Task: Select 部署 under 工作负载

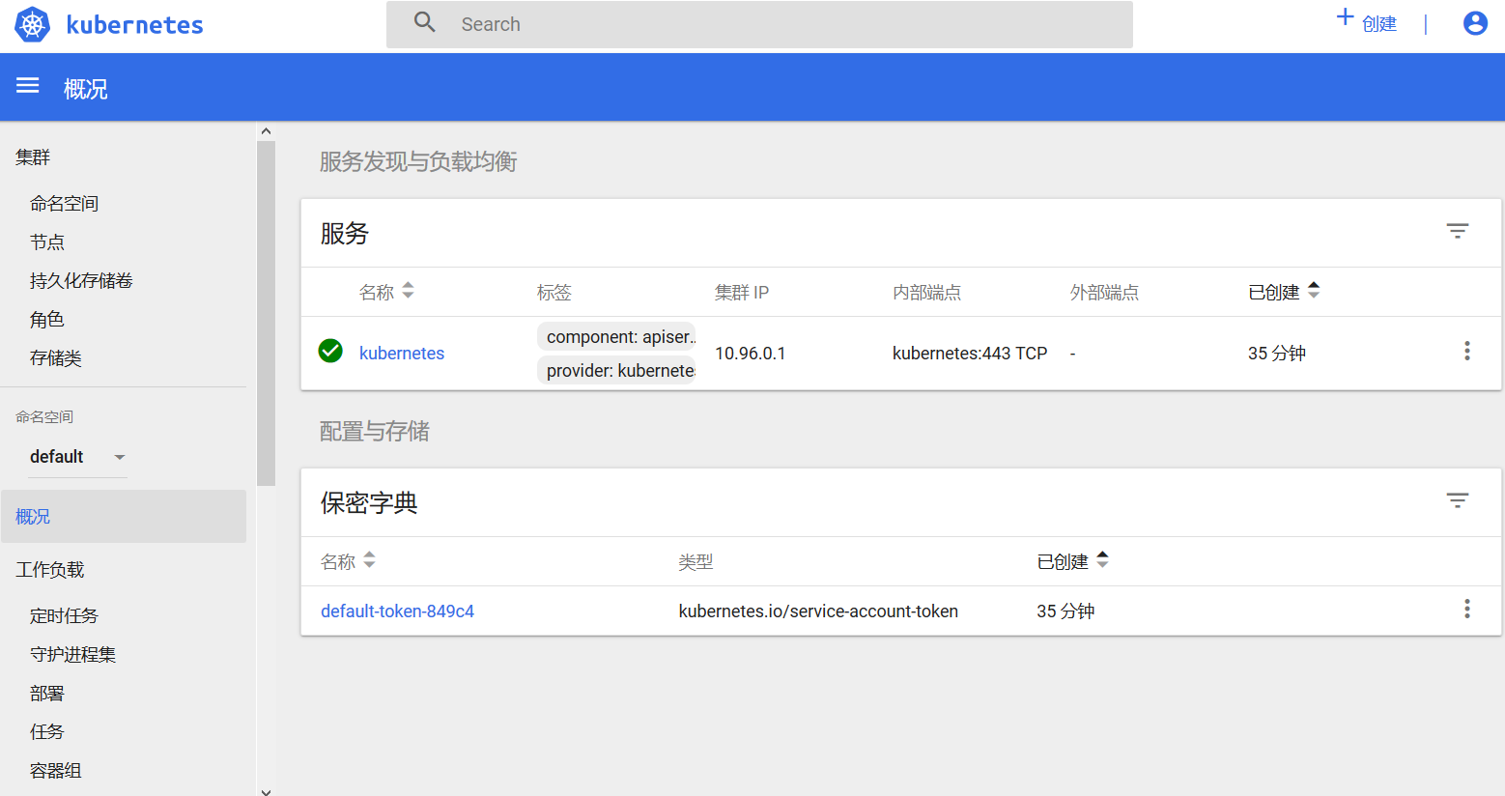Action: click(48, 693)
